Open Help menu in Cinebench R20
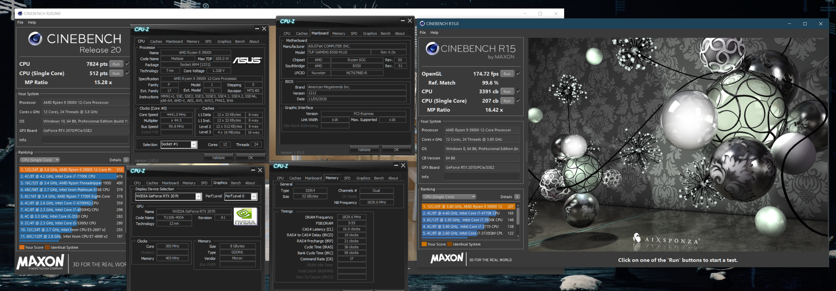Screen dimensions: 836x291 tap(32, 22)
